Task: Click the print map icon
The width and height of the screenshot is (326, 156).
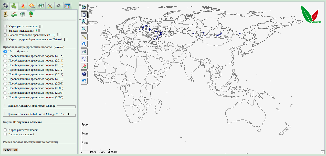Action: point(84,52)
